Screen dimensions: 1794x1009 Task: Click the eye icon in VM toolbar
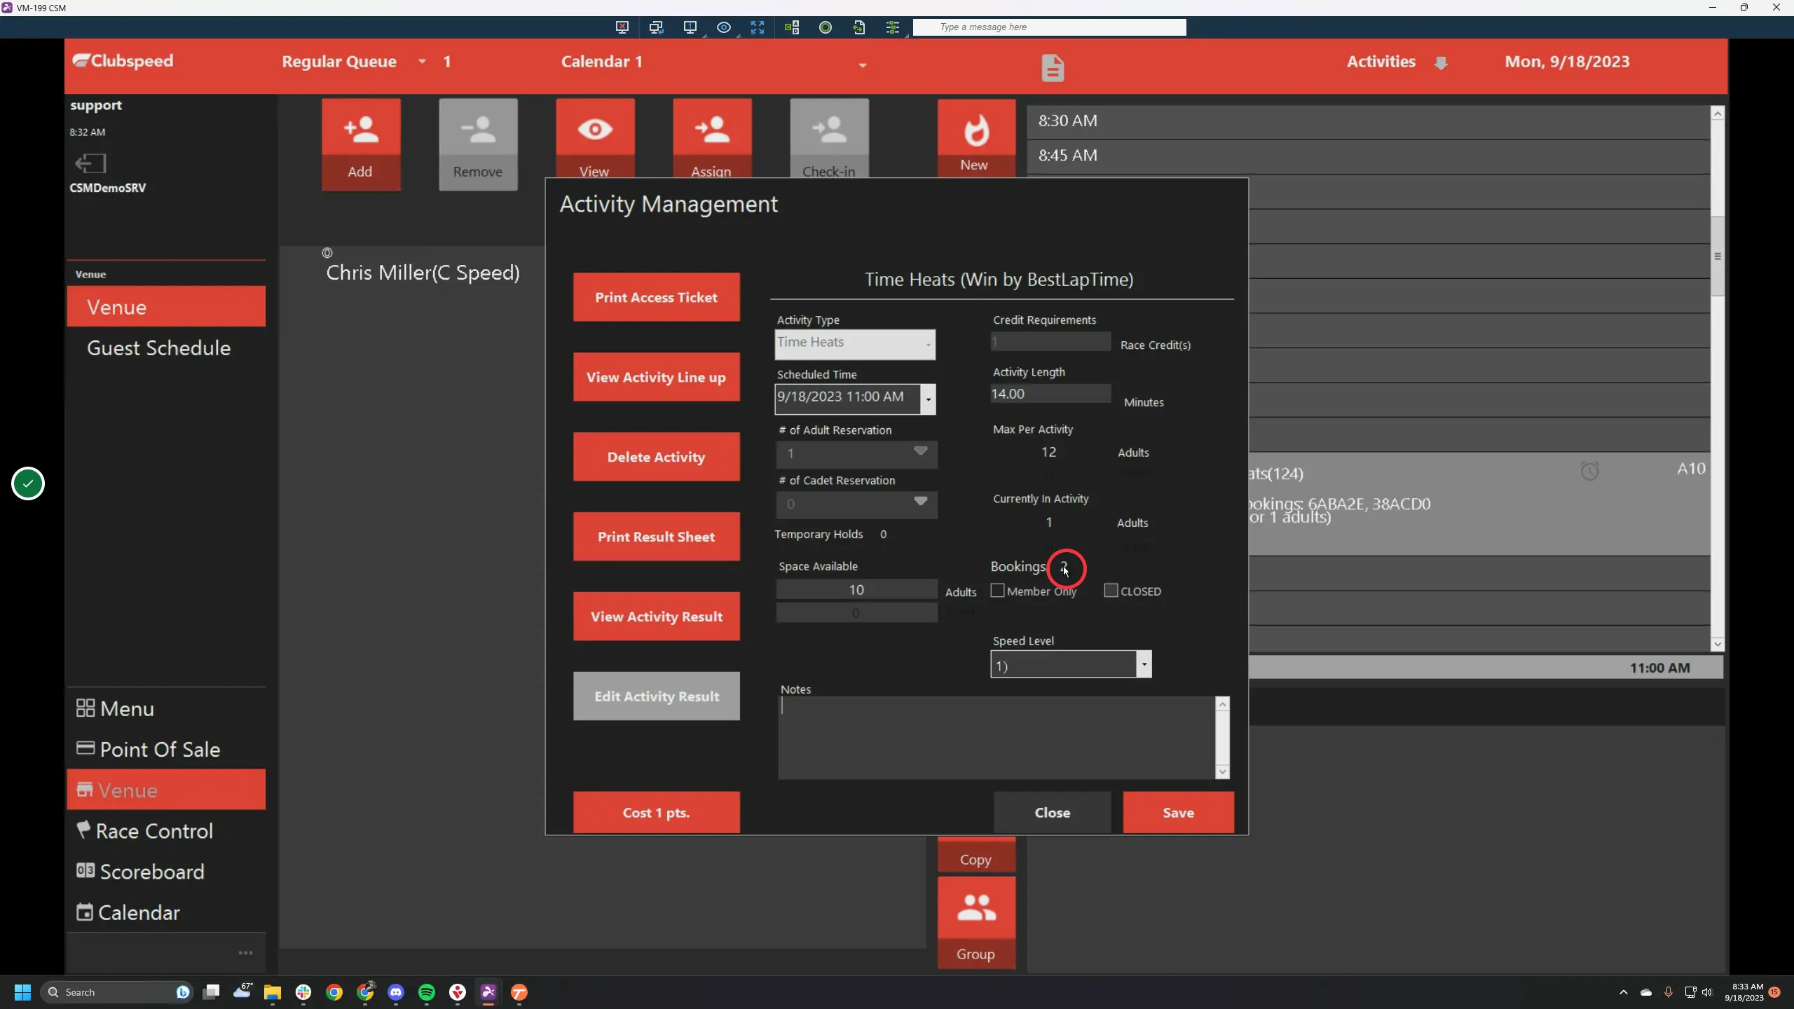click(724, 27)
